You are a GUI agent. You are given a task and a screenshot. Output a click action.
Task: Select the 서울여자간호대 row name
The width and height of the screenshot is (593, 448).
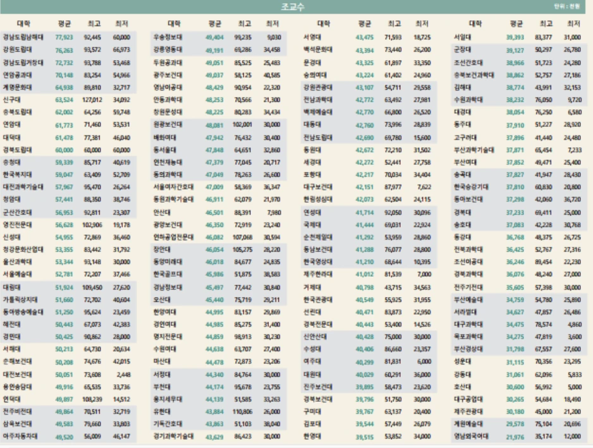[x=174, y=187]
